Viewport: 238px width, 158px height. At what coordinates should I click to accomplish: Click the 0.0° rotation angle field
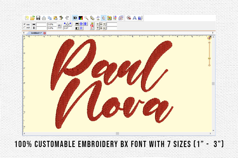(68, 28)
